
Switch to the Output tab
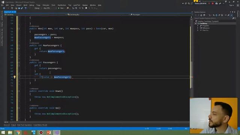tap(13, 125)
